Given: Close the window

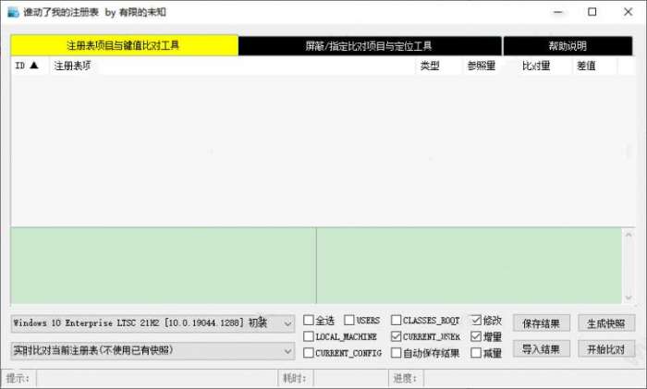Looking at the screenshot, I should (x=628, y=12).
